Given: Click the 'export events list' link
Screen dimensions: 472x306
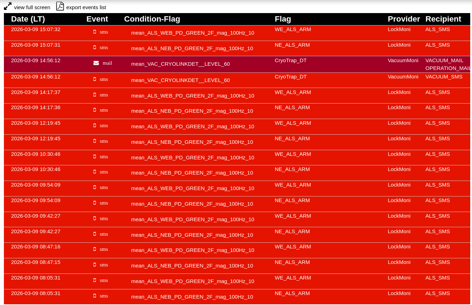Looking at the screenshot, I should [86, 7].
